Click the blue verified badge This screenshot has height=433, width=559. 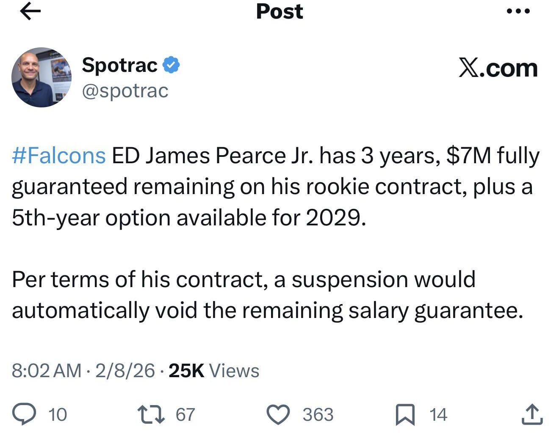(172, 65)
